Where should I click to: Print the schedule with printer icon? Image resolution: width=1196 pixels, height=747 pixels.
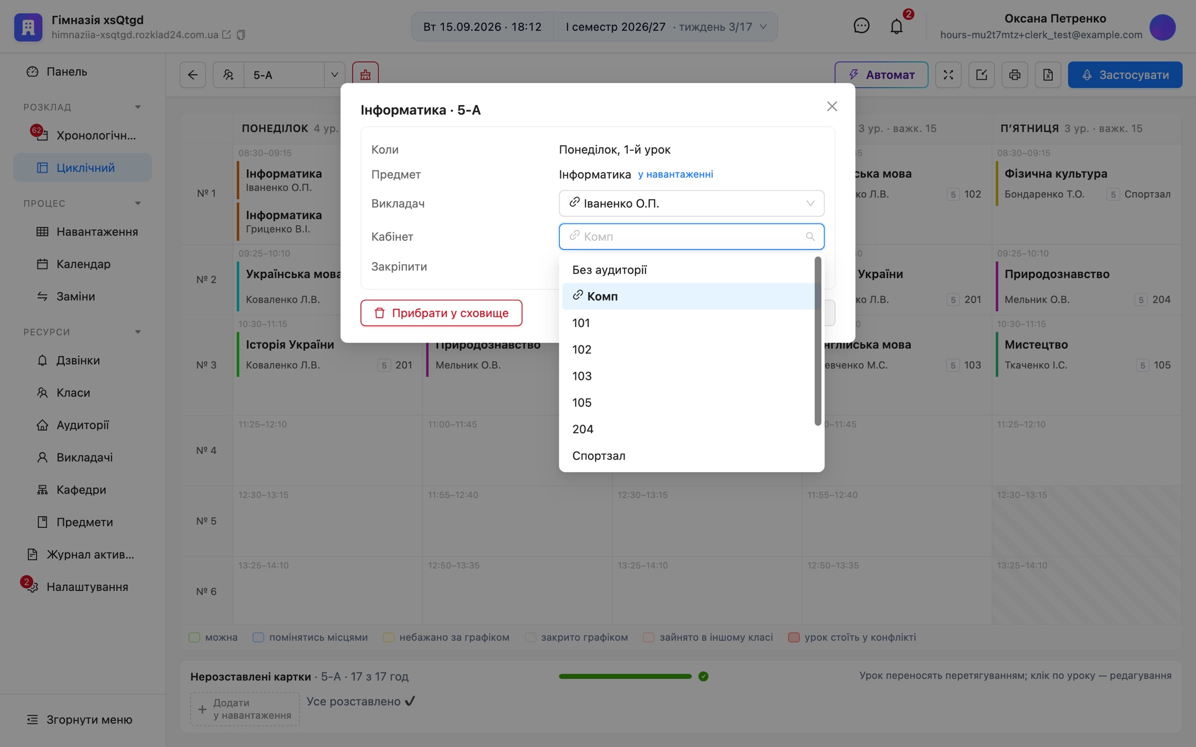click(x=1015, y=75)
